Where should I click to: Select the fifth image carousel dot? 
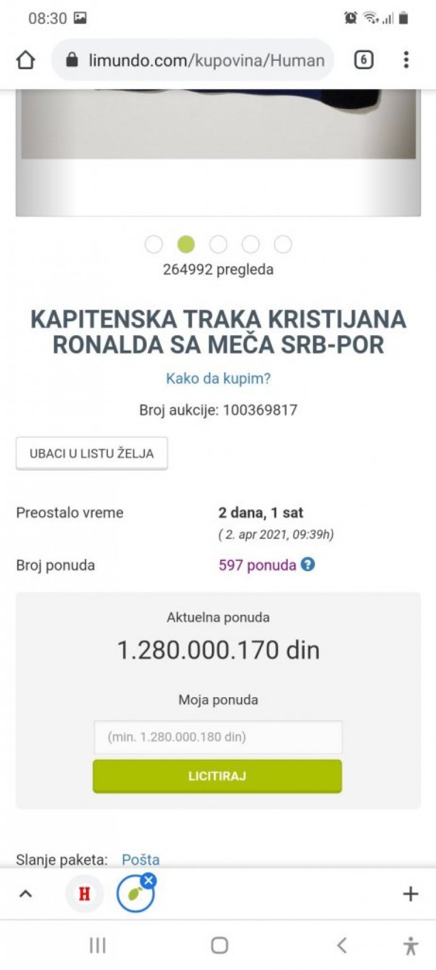coord(283,244)
